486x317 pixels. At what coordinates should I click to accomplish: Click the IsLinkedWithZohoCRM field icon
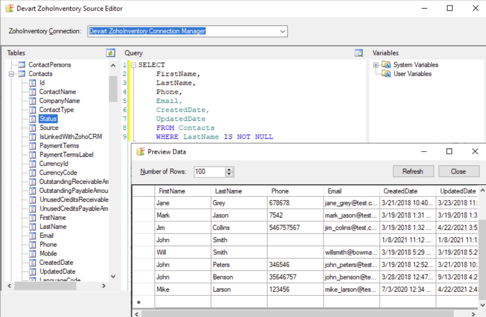[x=33, y=137]
